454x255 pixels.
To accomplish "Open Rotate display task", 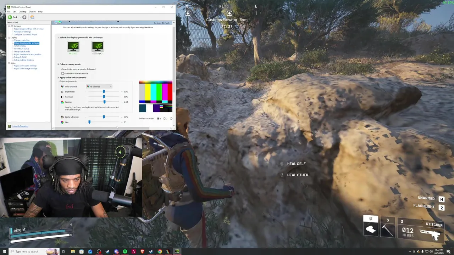I will click(20, 46).
